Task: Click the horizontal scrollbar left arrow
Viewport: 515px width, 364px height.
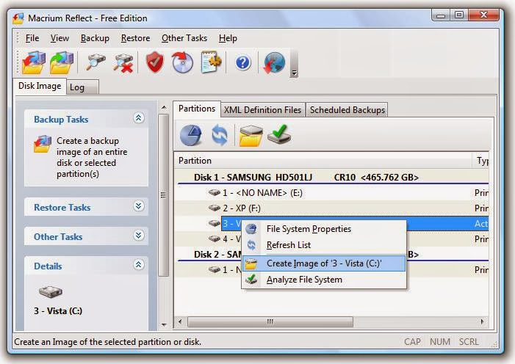Action: tap(180, 321)
